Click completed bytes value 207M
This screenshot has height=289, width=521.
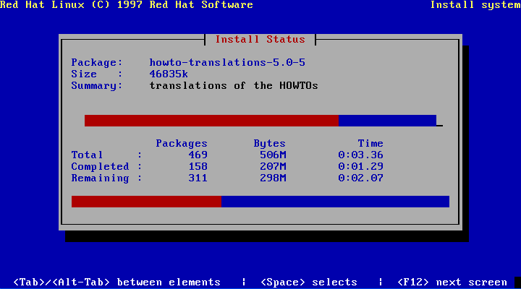point(273,167)
